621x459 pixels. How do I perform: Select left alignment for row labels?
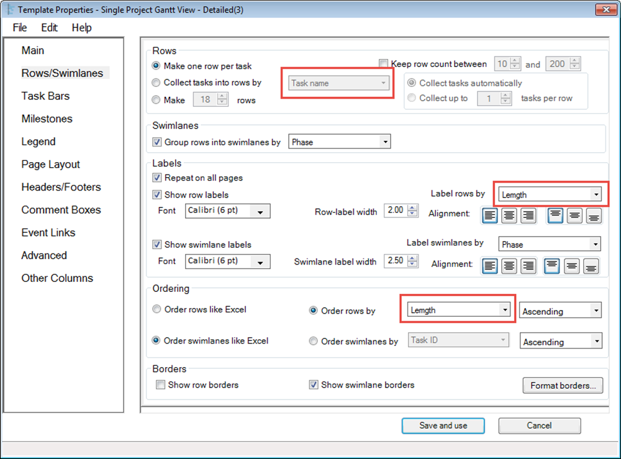(x=489, y=216)
